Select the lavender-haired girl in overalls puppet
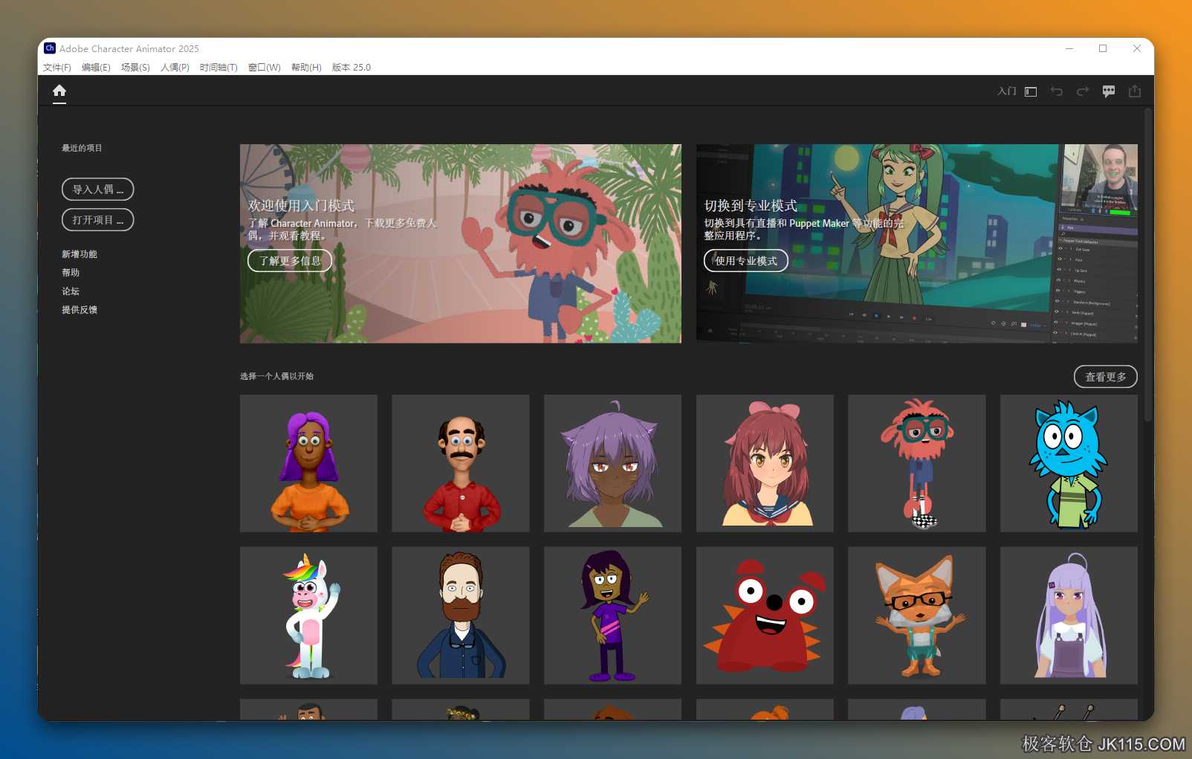Screen dimensions: 1192x759 1069,616
